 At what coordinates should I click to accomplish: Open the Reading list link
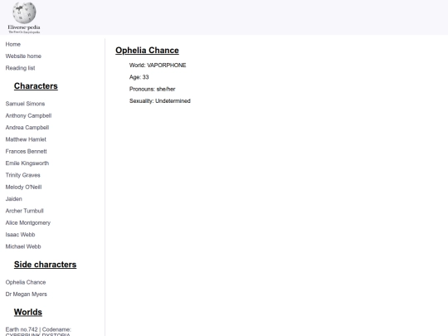pos(20,68)
